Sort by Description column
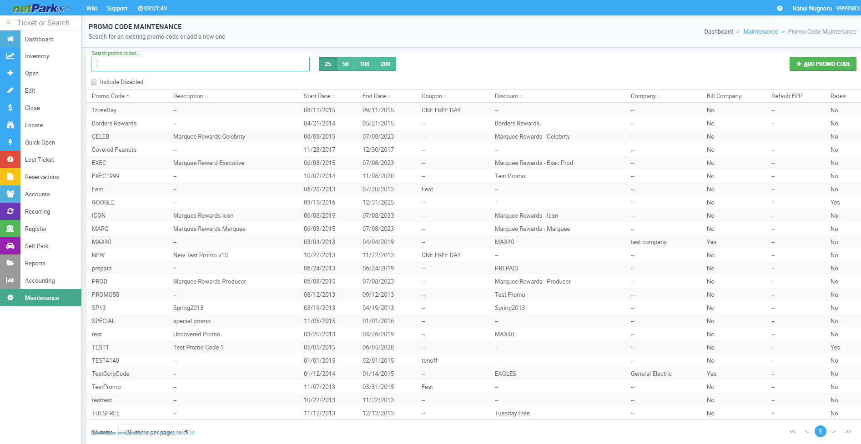This screenshot has width=861, height=444. (190, 96)
